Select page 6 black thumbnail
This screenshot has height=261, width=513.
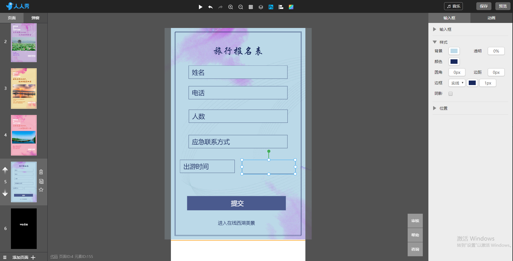[24, 229]
